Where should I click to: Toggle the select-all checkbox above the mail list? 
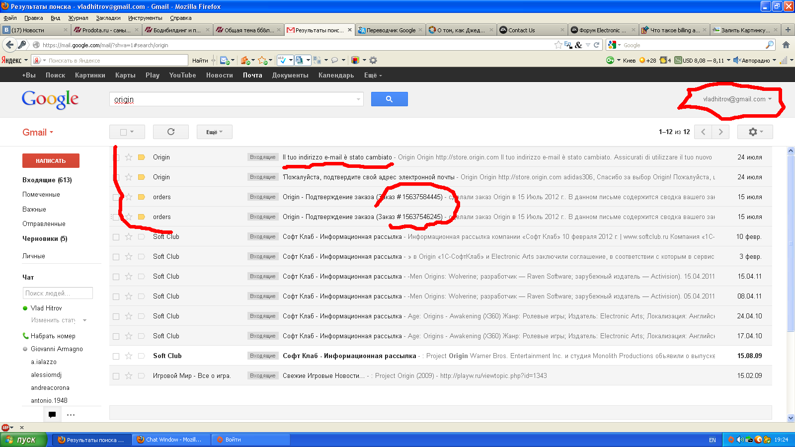pyautogui.click(x=123, y=132)
